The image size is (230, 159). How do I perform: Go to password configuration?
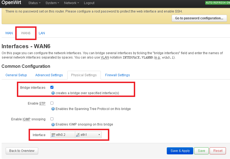point(199,18)
